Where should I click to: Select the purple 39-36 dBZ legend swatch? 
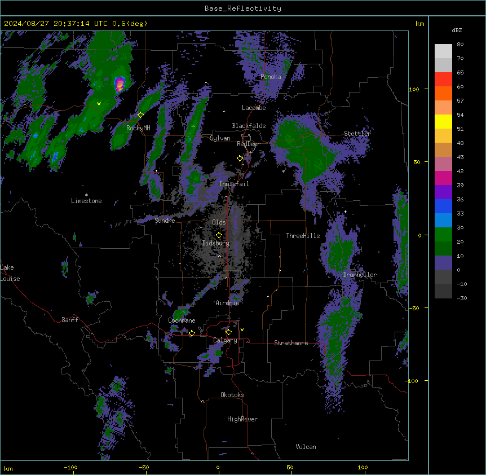[x=443, y=192]
